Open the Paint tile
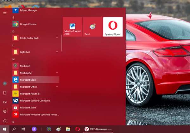 [93, 27]
